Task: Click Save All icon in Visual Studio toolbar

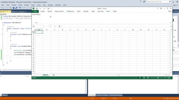Action: (x=16, y=8)
